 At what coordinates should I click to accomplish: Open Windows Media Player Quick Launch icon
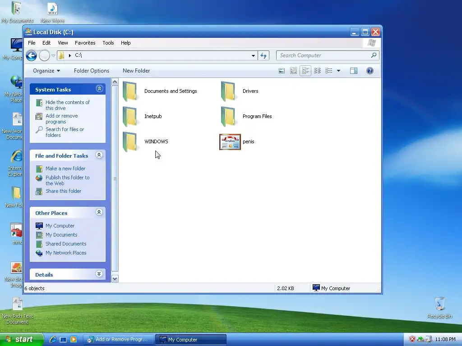[74, 339]
